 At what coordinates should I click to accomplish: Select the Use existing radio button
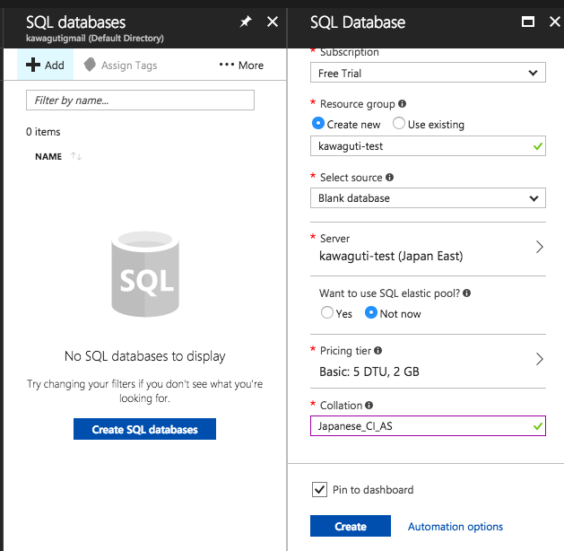399,124
